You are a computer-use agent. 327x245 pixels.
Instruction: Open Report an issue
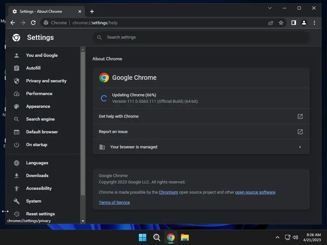point(201,132)
